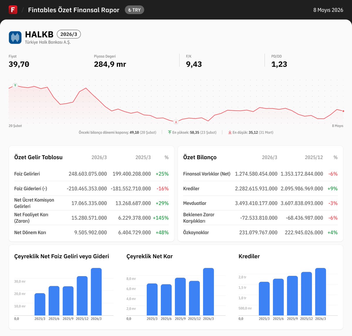352x336 pixels.
Task: Click the +9% change for Krediler
Action: click(x=333, y=188)
